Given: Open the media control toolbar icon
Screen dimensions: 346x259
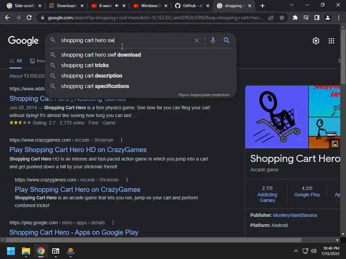Looking at the screenshot, I should point(306,18).
